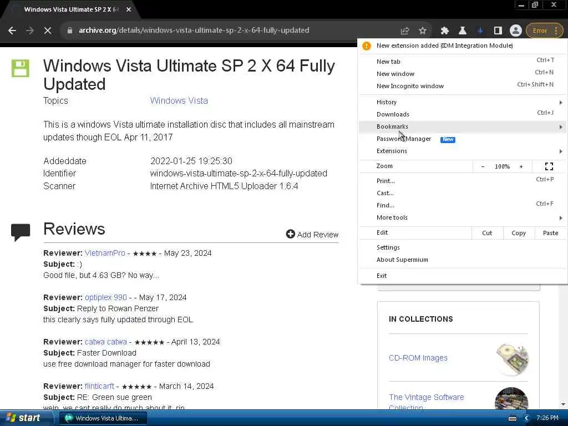Viewport: 568px width, 426px height.
Task: Open the CD-ROM Images collection link
Action: pos(418,358)
